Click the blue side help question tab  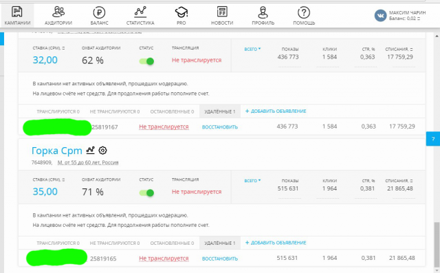(x=432, y=139)
